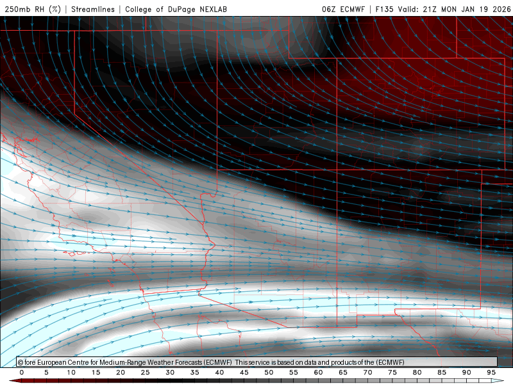Select the '10' color scale label
The height and width of the screenshot is (384, 513).
pos(71,372)
